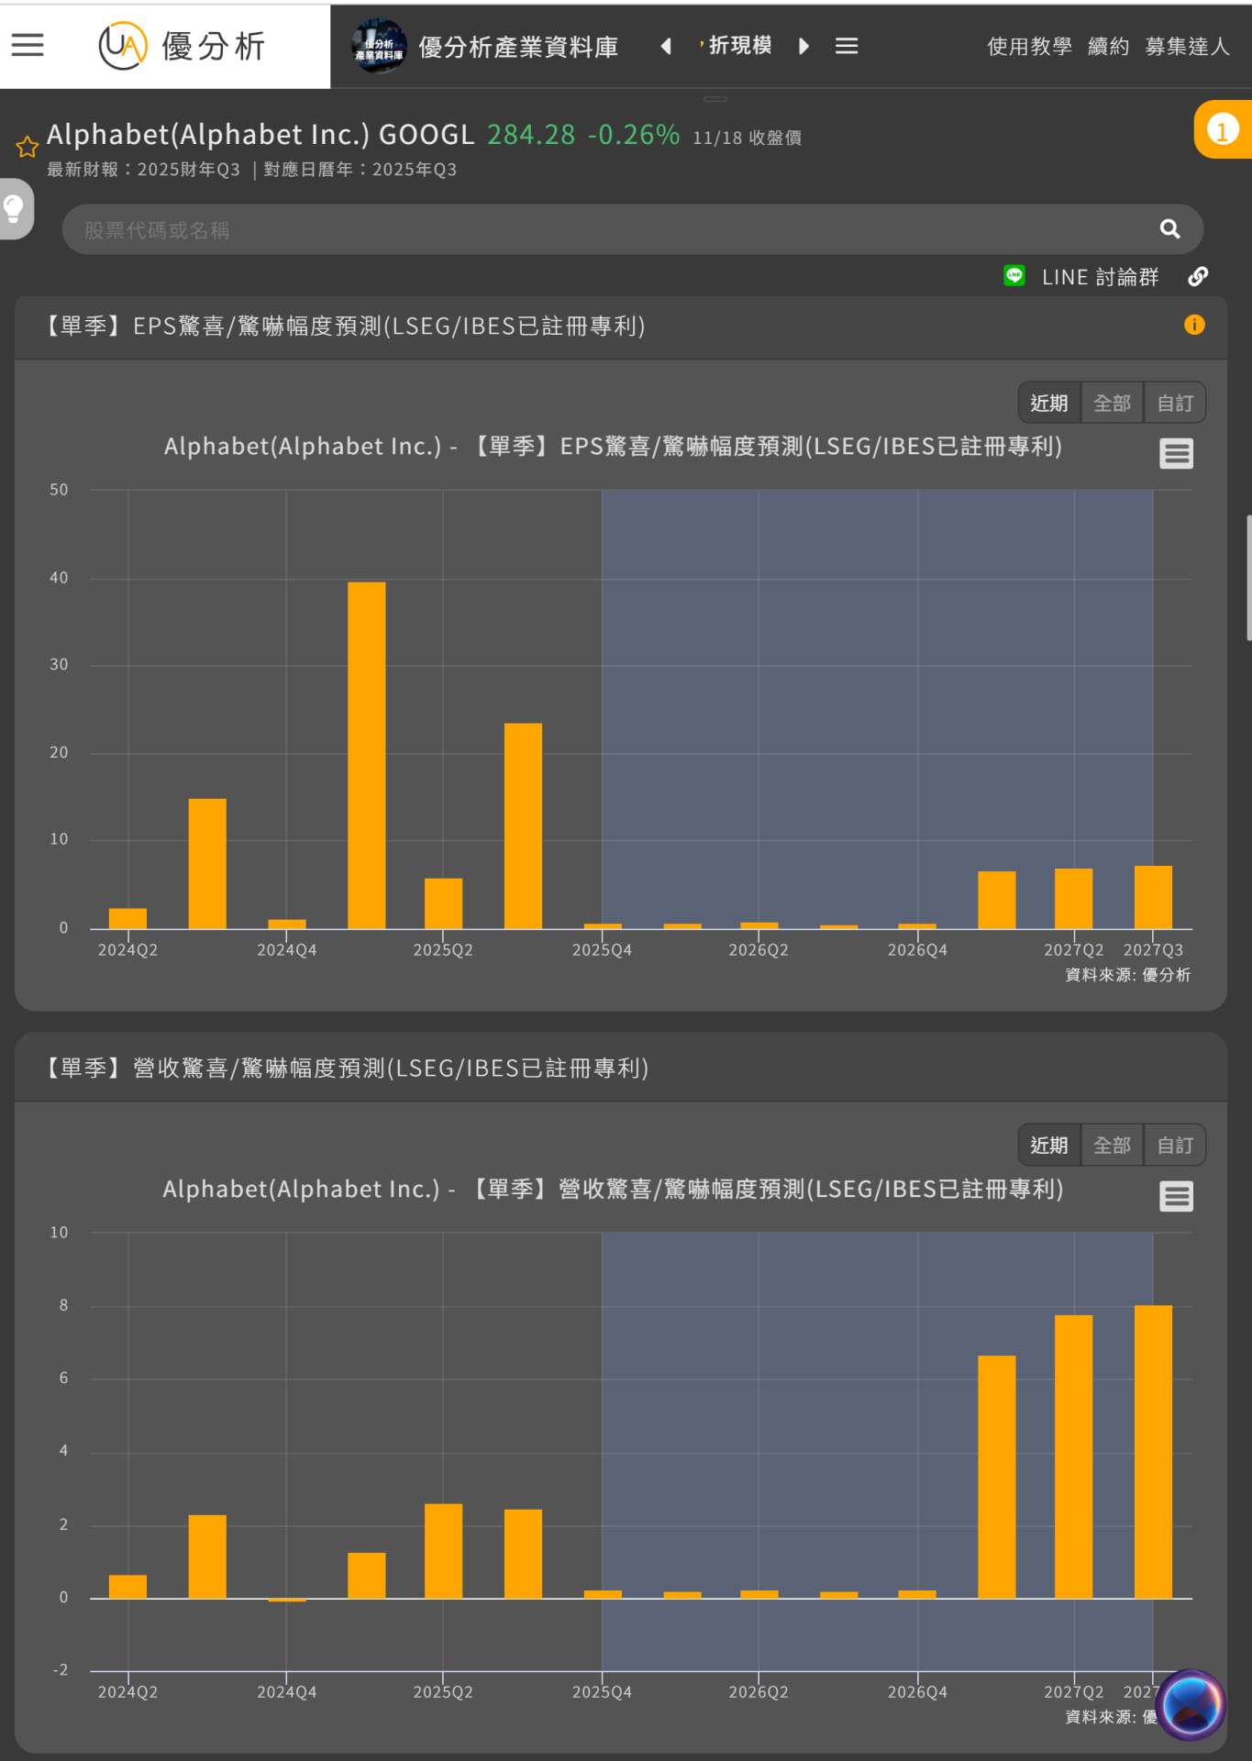The image size is (1252, 1761).
Task: Click the -0.26% change value
Action: pos(634,135)
